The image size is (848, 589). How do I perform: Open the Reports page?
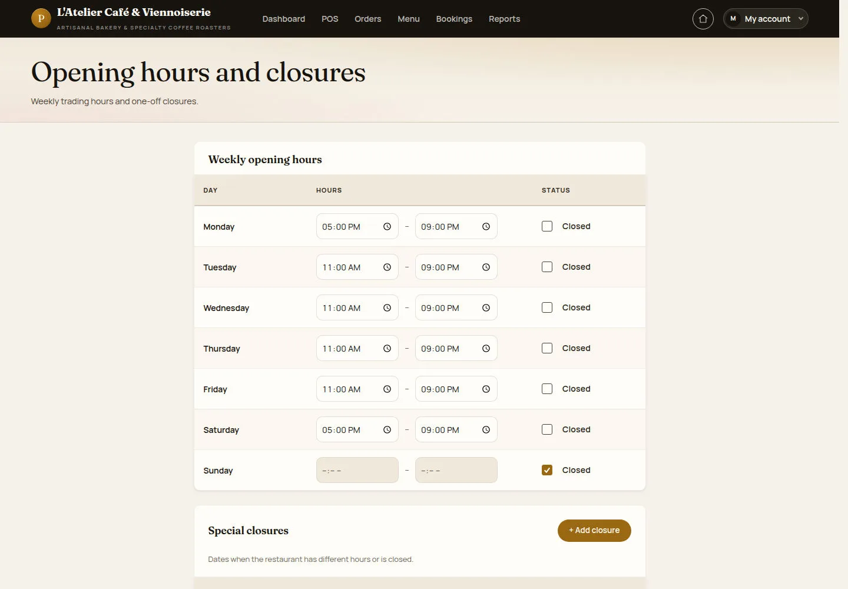pos(505,19)
